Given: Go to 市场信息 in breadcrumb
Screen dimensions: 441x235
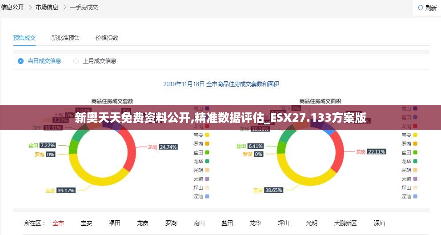Looking at the screenshot, I should [x=47, y=8].
